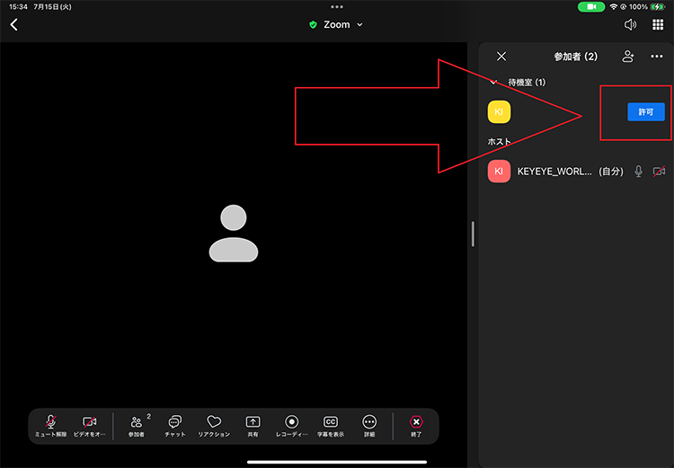Close the participants panel
The image size is (674, 468).
[501, 56]
